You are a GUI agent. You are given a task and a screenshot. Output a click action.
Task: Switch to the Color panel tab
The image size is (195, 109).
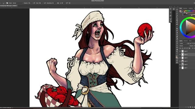[181, 8]
